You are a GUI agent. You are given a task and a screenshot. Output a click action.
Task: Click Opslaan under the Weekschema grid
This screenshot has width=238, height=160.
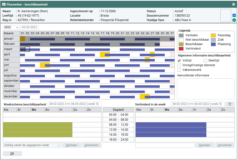click(x=72, y=145)
